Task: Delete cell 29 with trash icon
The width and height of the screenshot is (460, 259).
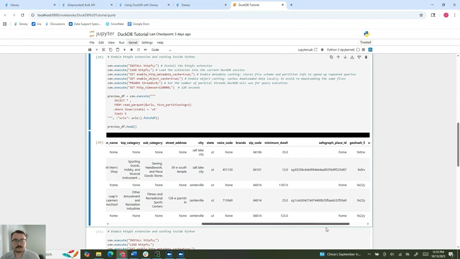Action: 366,57
